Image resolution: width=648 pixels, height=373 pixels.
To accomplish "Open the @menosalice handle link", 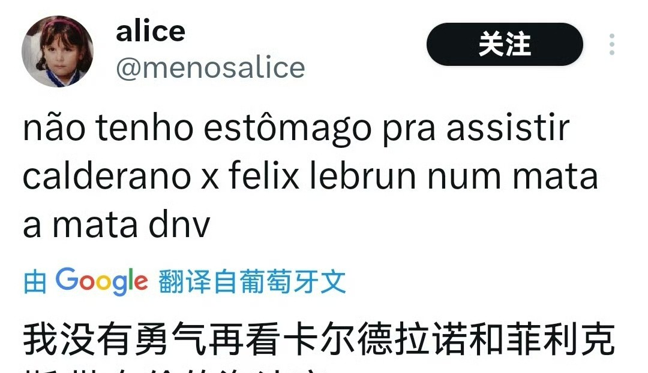I will [x=211, y=68].
